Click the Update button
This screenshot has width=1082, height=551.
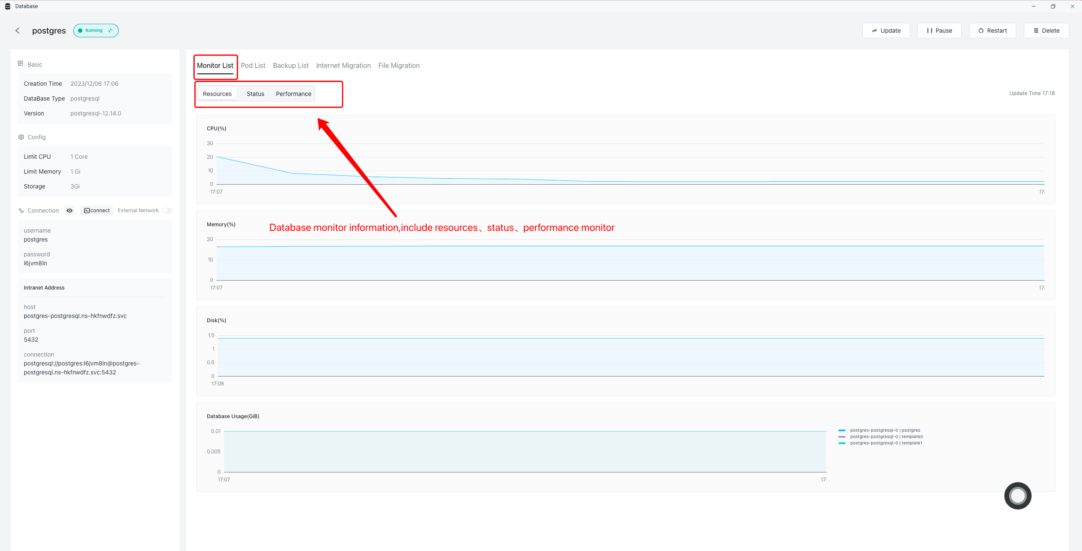(x=886, y=31)
